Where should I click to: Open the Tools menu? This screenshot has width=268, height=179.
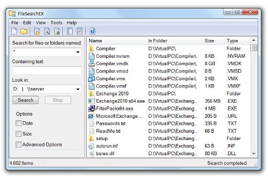pyautogui.click(x=56, y=23)
